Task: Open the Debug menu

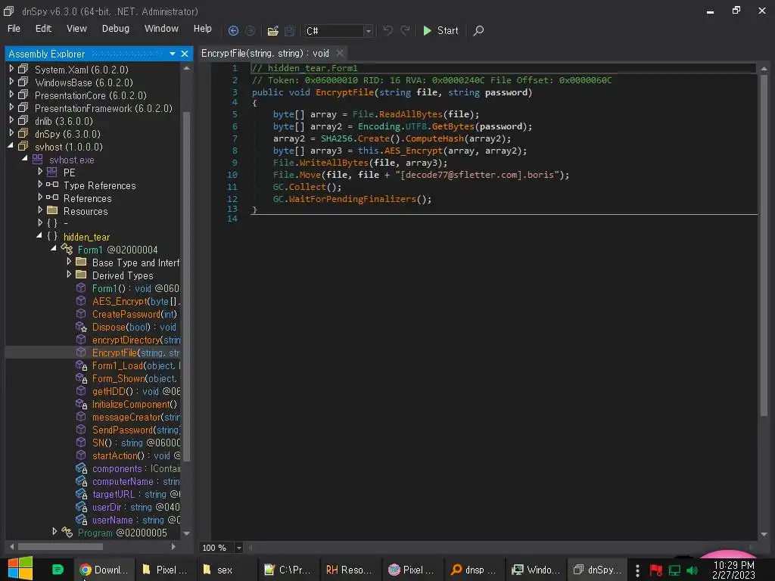Action: click(x=116, y=29)
